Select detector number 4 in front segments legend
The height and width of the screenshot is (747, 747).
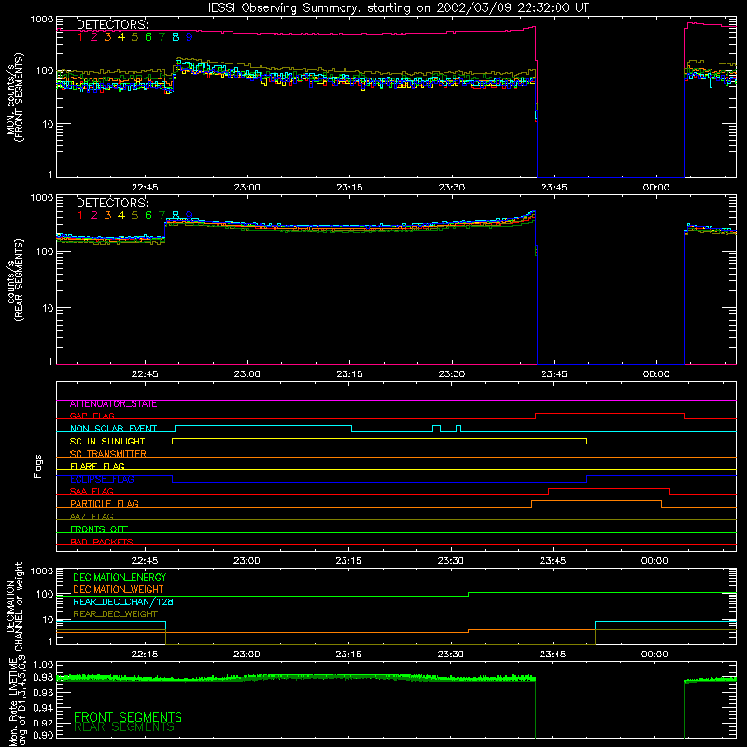(121, 37)
